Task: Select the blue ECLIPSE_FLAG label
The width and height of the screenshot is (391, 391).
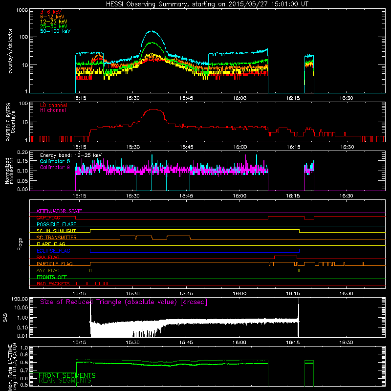Action: [53, 251]
